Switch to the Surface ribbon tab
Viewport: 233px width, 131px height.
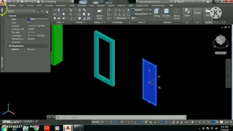(x=30, y=5)
